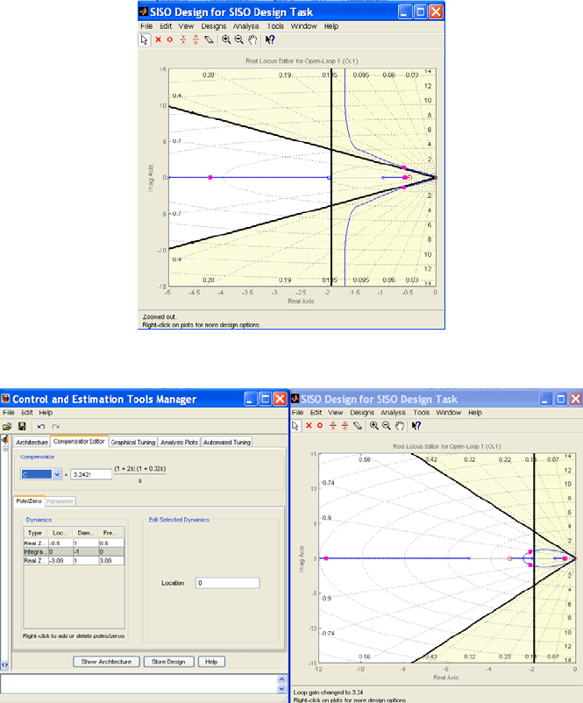Save the Tools Manager project via disk icon
Screen dimensions: 583x703
22,426
